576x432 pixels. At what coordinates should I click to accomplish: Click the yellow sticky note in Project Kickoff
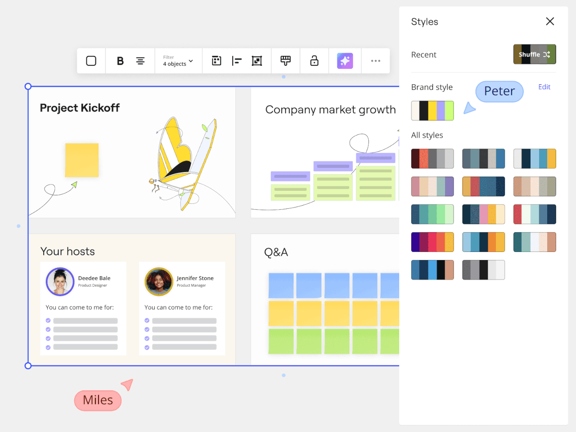click(x=82, y=160)
